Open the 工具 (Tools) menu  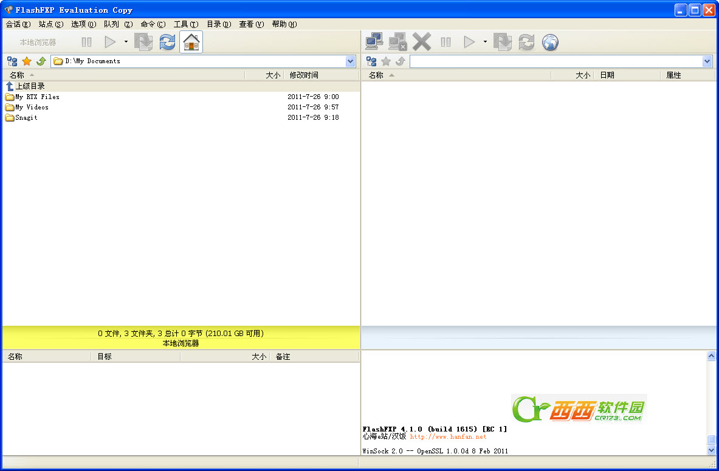[185, 24]
